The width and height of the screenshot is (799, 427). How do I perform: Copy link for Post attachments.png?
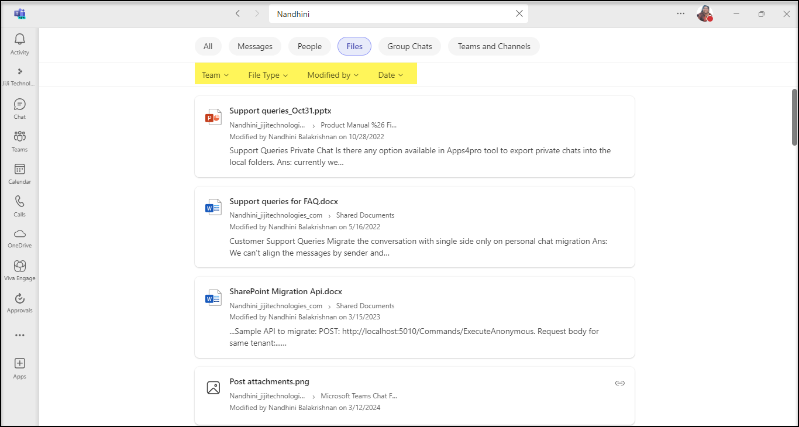click(x=619, y=383)
